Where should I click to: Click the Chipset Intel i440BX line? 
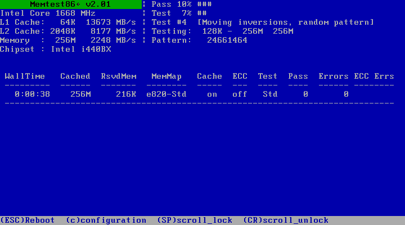point(56,49)
